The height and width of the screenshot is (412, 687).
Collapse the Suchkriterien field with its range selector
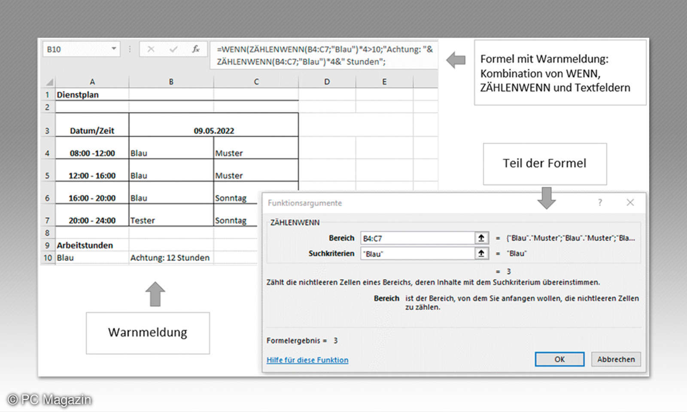pyautogui.click(x=482, y=253)
